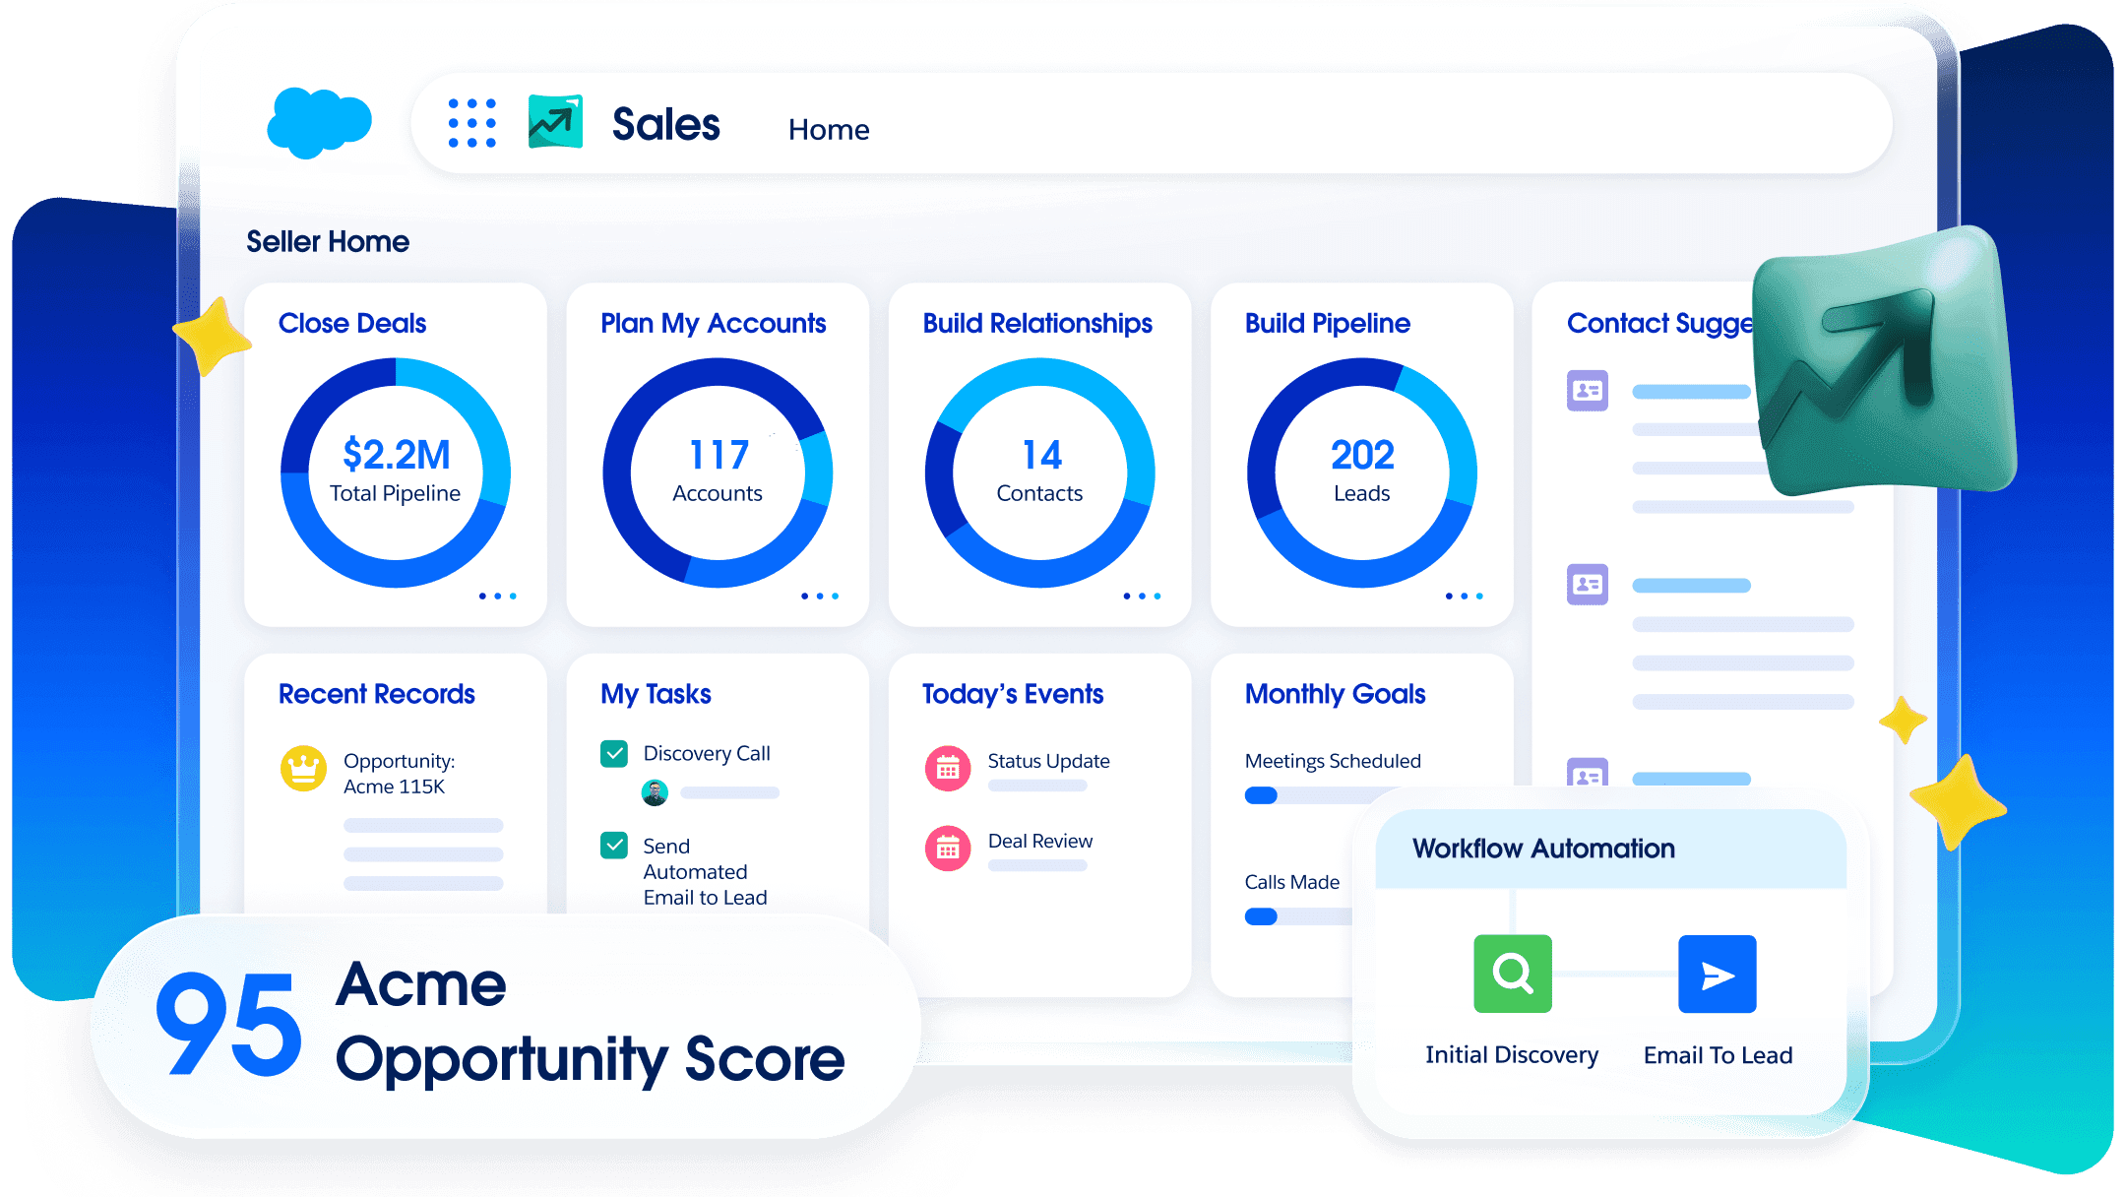Screen dimensions: 2126x1197
Task: Open the Close Deals card title
Action: [x=352, y=323]
